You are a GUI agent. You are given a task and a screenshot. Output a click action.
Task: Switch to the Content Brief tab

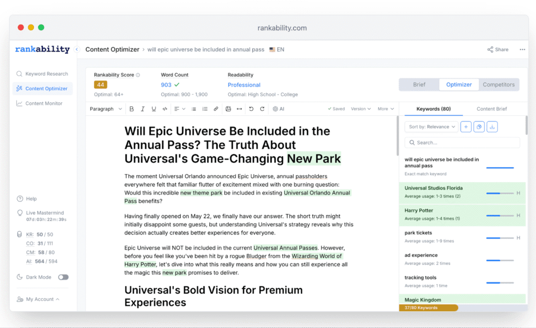pos(492,109)
